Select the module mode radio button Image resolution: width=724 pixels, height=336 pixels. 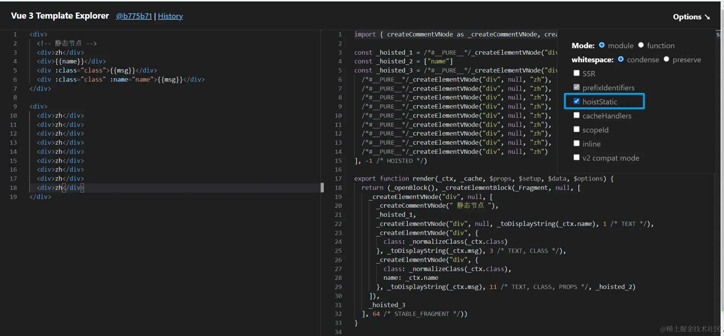(602, 45)
